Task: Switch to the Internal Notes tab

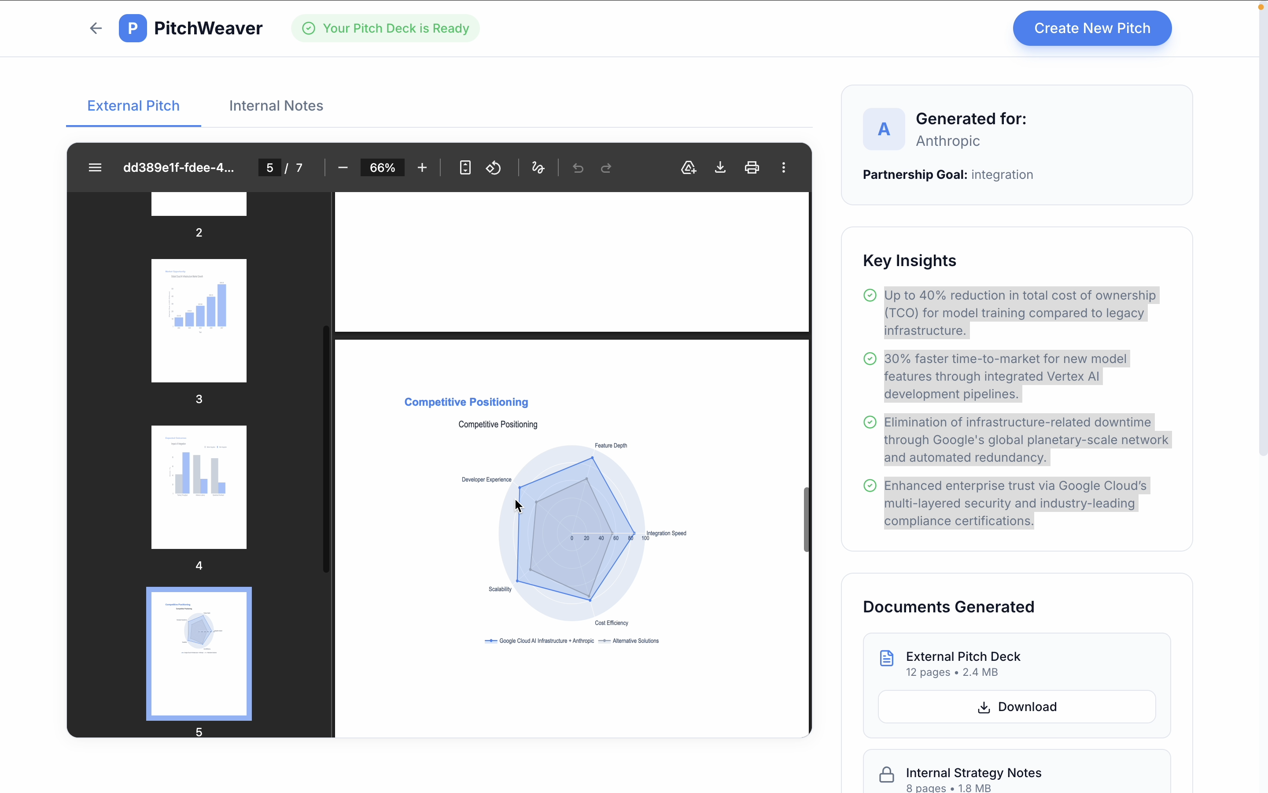Action: [276, 106]
